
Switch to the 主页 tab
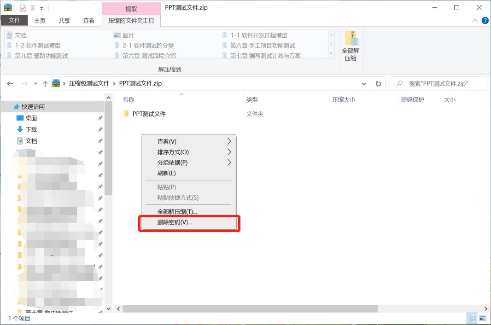[40, 21]
